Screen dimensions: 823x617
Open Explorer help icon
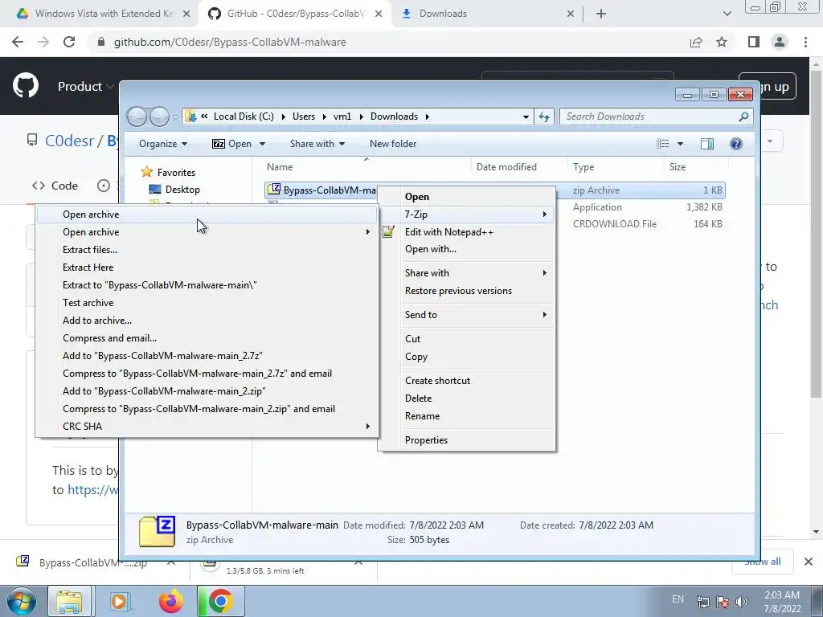pyautogui.click(x=736, y=144)
